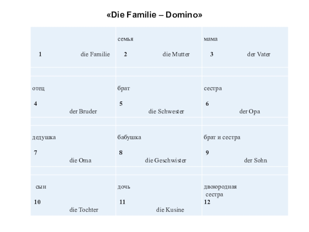Select the word "die Familie" in cell 1
Screen dimensions: 309x232
[95, 55]
